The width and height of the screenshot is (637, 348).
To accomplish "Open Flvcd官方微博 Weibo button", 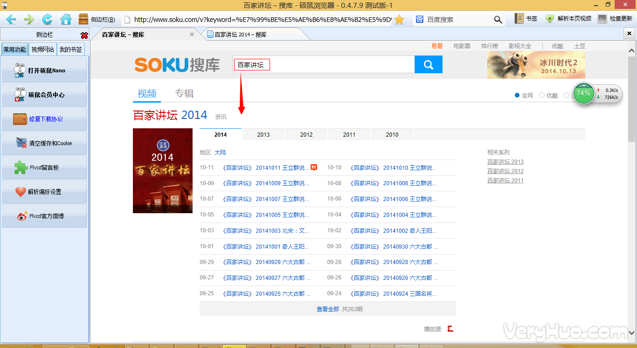I will coord(44,216).
